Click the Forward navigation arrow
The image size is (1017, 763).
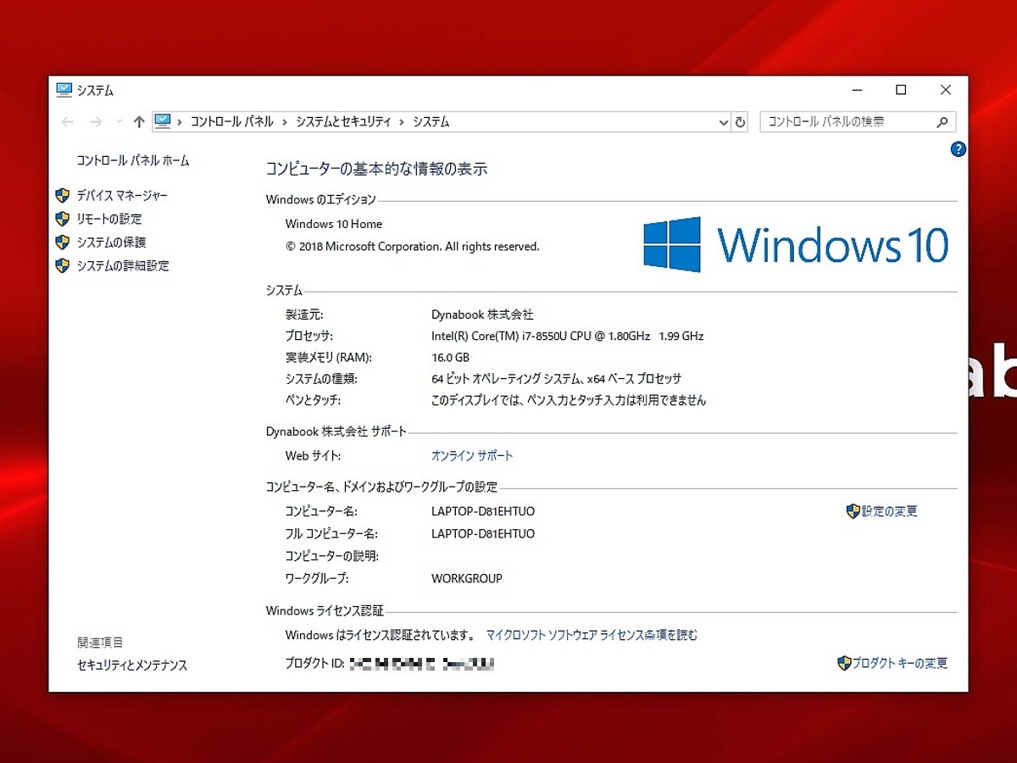(96, 122)
